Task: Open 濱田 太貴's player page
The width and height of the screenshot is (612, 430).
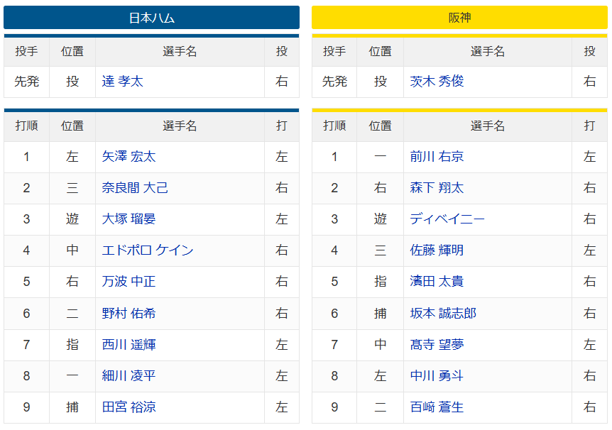Action: tap(437, 282)
